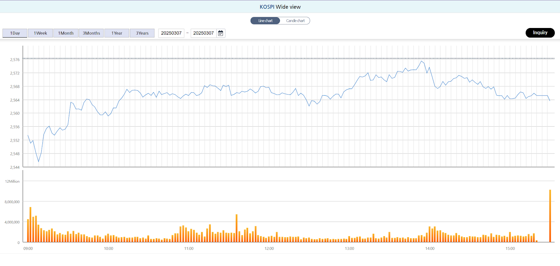Image resolution: width=560 pixels, height=266 pixels.
Task: Click the 2,552 price axis label
Action: point(15,140)
